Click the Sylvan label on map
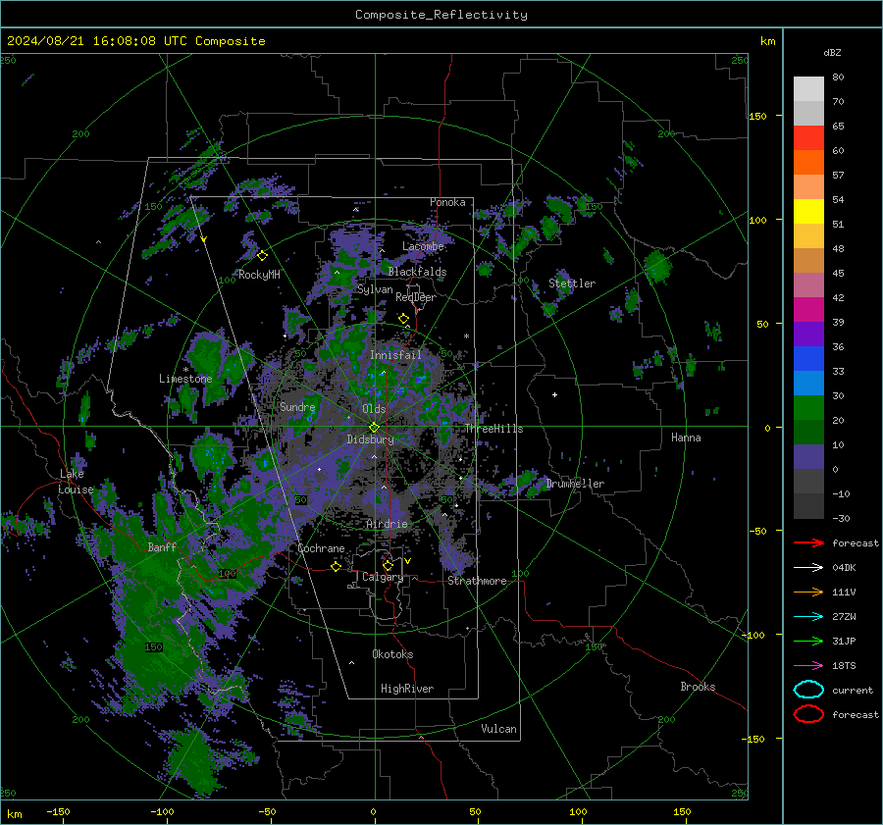The width and height of the screenshot is (883, 825). [x=375, y=289]
